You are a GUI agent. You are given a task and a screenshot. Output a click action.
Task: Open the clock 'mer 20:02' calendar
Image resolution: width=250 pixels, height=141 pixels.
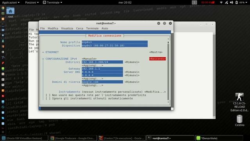(x=125, y=2)
